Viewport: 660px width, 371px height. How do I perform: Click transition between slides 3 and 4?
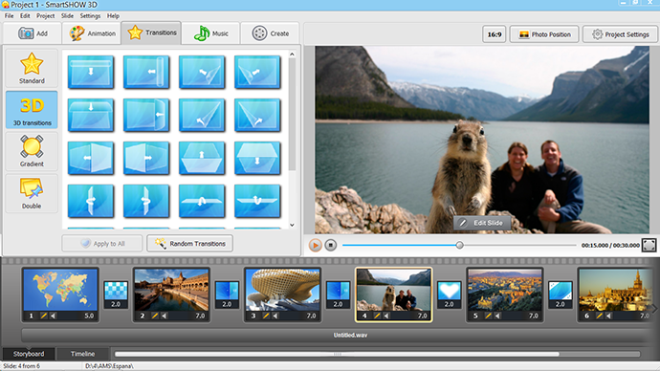click(x=338, y=294)
